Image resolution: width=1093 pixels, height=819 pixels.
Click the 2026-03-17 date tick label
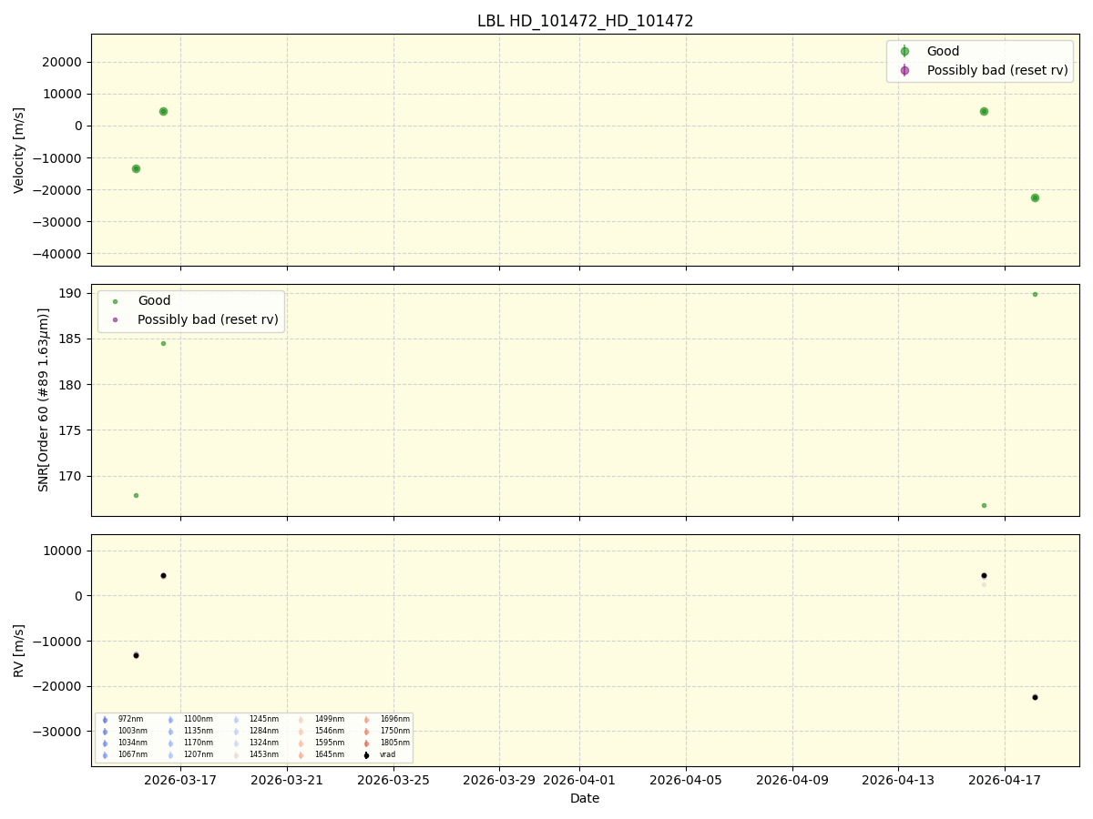pos(180,779)
